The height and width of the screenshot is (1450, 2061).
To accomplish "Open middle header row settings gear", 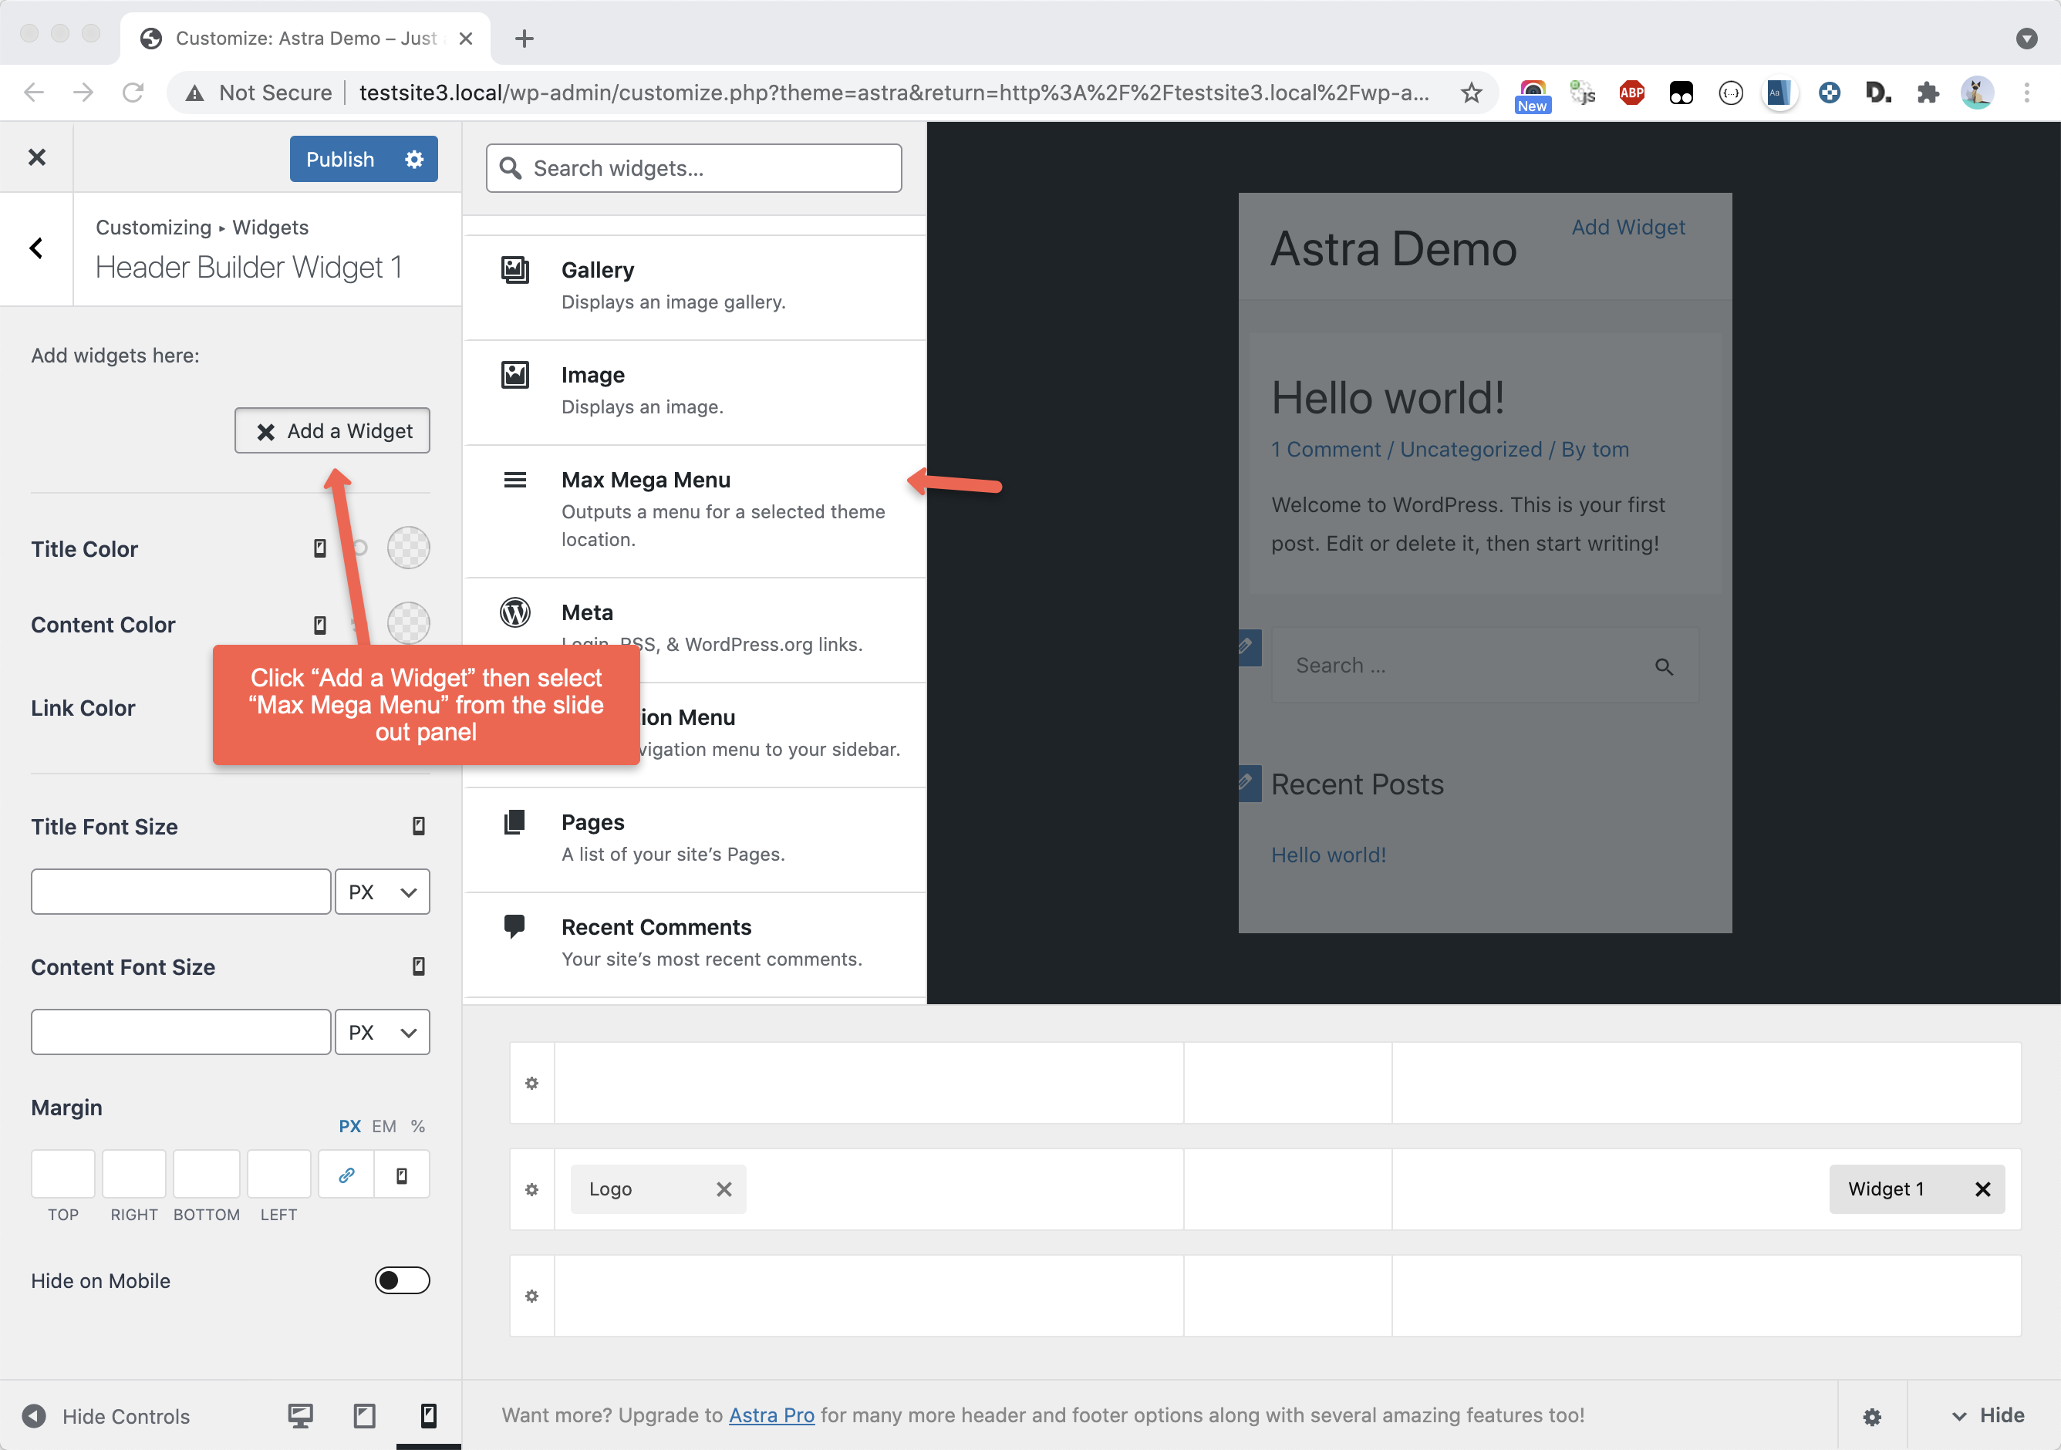I will pos(531,1189).
